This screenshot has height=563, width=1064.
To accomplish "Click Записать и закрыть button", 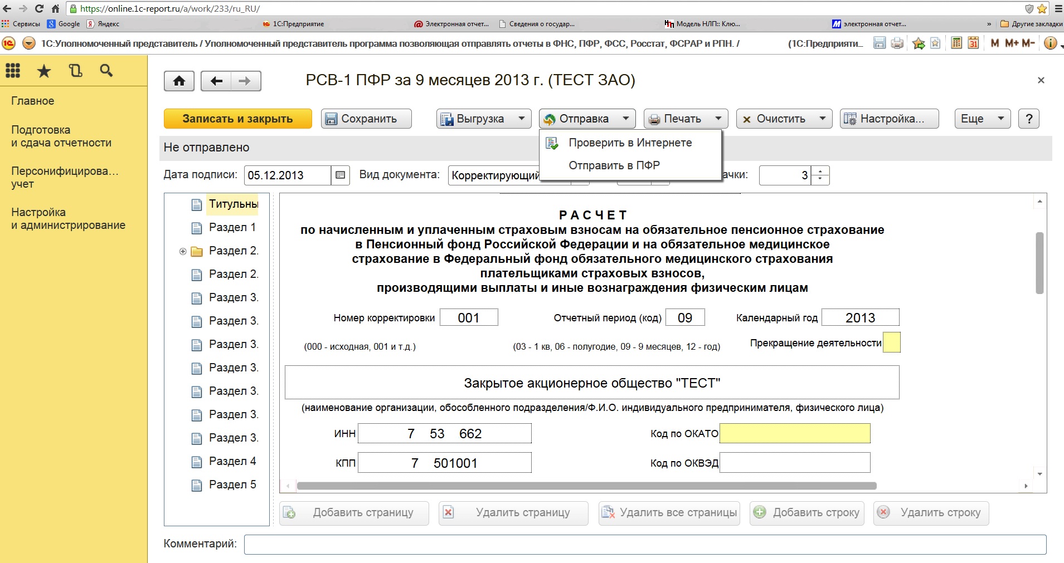I will pos(237,119).
